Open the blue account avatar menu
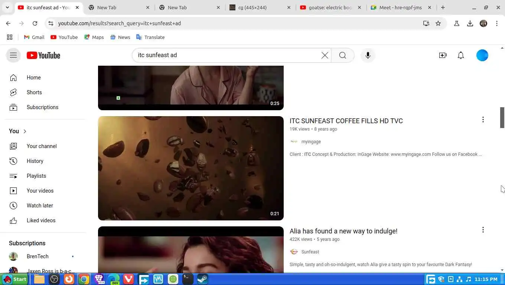The width and height of the screenshot is (505, 285). coord(482,55)
